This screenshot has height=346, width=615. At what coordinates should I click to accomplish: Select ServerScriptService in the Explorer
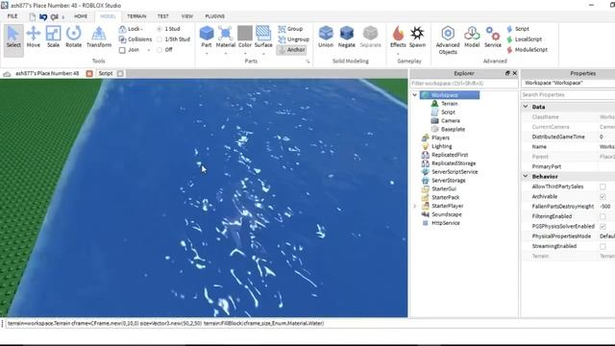(455, 172)
